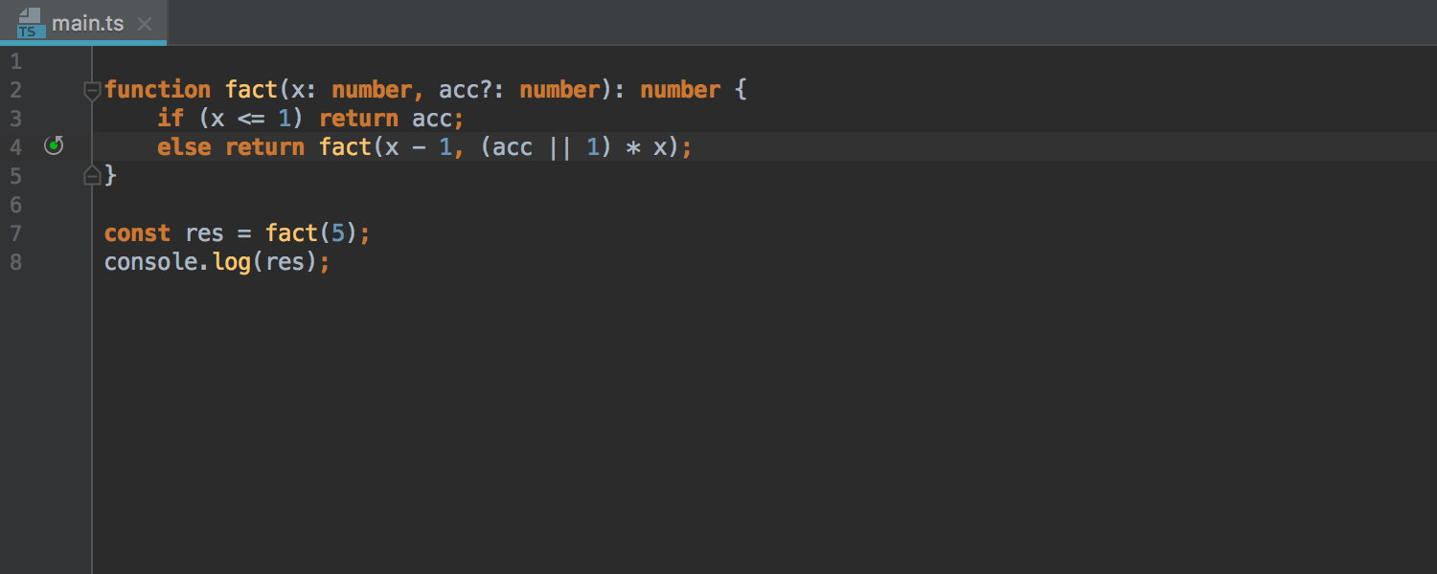The width and height of the screenshot is (1437, 574).
Task: Collapse the fact function fold marker
Action: pyautogui.click(x=92, y=91)
